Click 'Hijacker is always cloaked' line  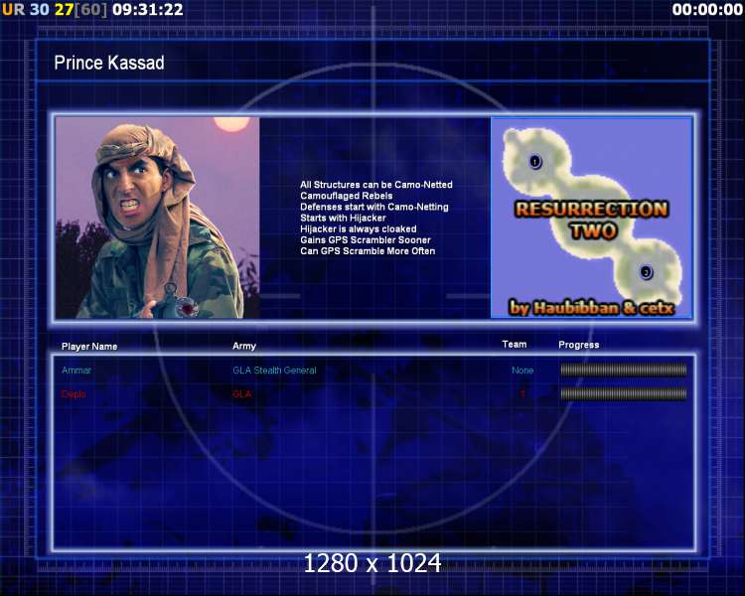pos(359,229)
